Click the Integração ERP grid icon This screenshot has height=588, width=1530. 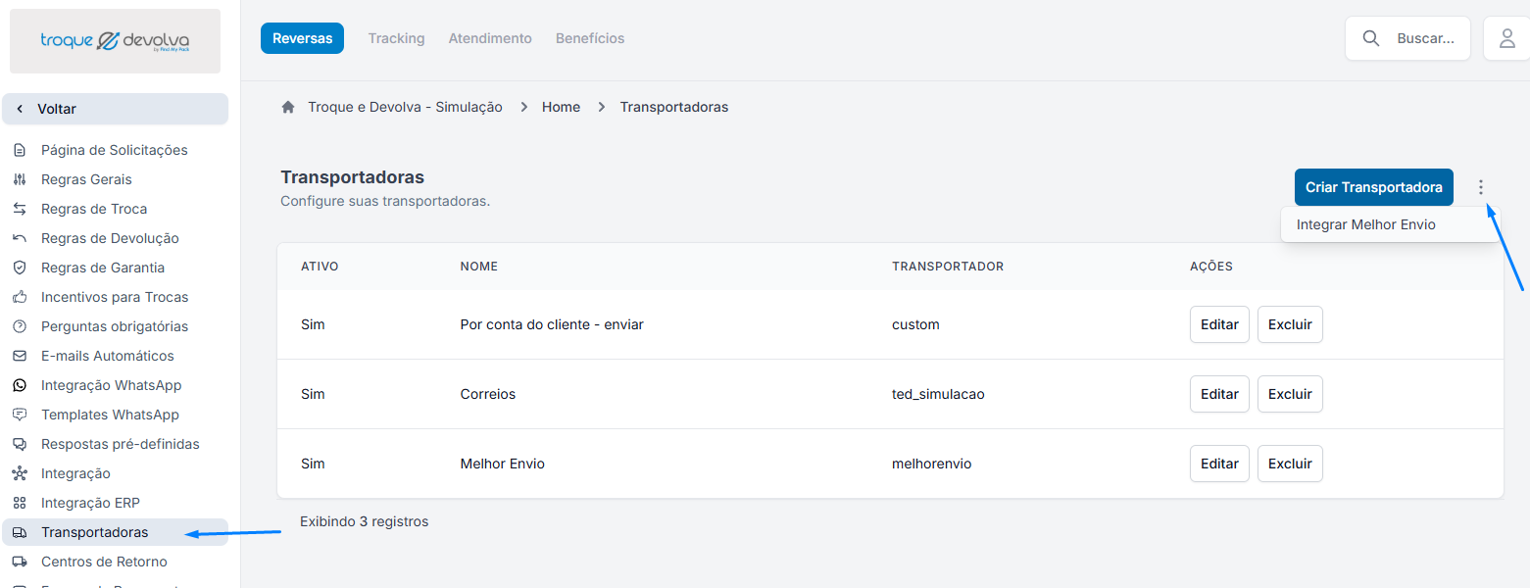tap(20, 503)
